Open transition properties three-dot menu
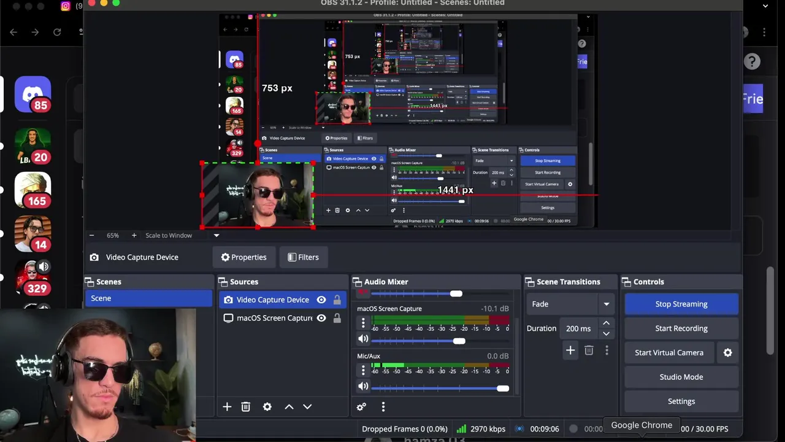Screen dimensions: 785x442 [607, 350]
